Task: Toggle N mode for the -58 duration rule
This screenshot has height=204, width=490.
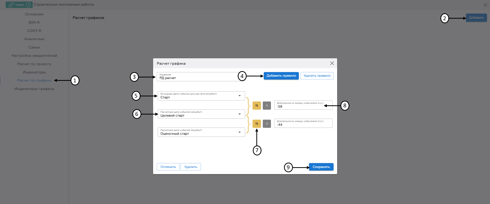Action: 257,105
